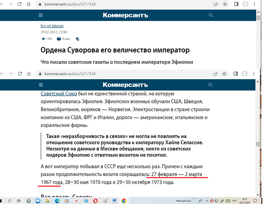Screen dimensions: 263x204
Task: Reload the page in upper browser window
Action: [x=20, y=4]
